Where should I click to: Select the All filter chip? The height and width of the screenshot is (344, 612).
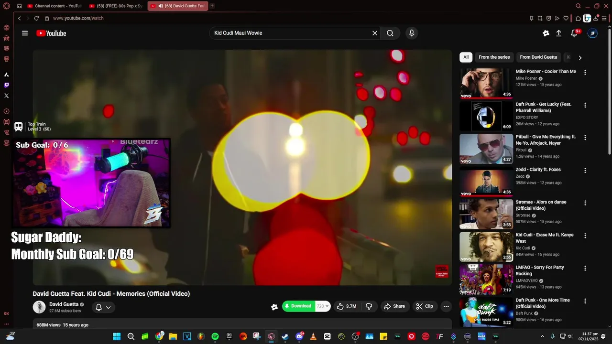pyautogui.click(x=466, y=57)
